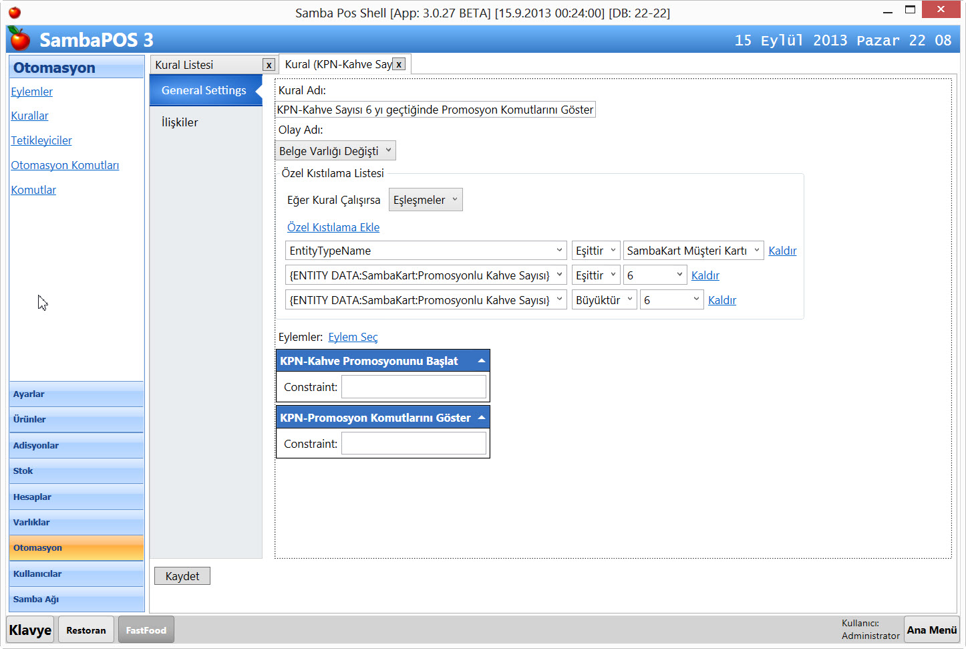Click the Eylem Seç link

pyautogui.click(x=353, y=337)
